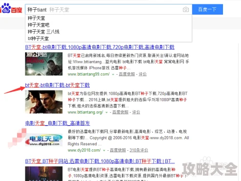Open the 电影天堂_电影下载_高清首发 result

tap(58, 123)
